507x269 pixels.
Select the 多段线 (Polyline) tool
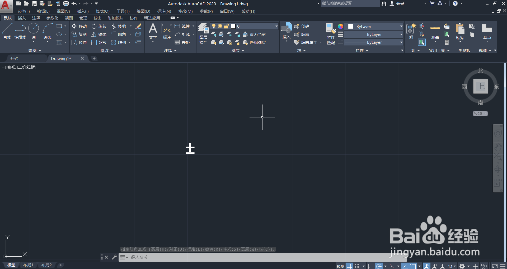point(20,31)
